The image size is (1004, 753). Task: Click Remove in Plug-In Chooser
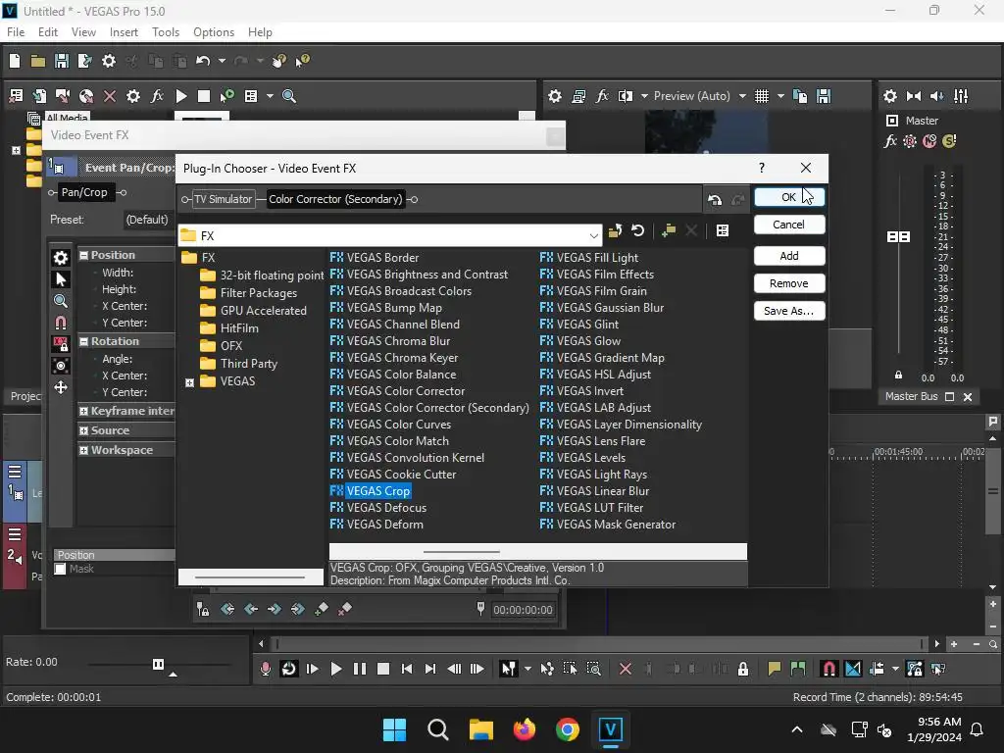(789, 283)
